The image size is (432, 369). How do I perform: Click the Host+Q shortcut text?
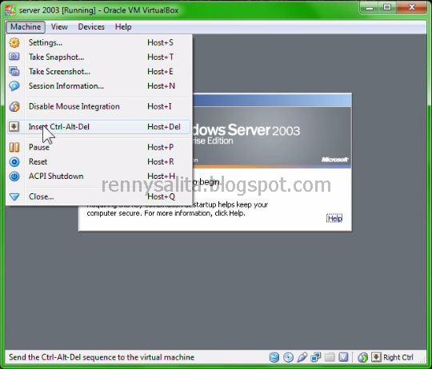pyautogui.click(x=161, y=196)
